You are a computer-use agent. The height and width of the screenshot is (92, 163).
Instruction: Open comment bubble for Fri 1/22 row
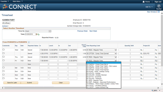tap(4, 61)
